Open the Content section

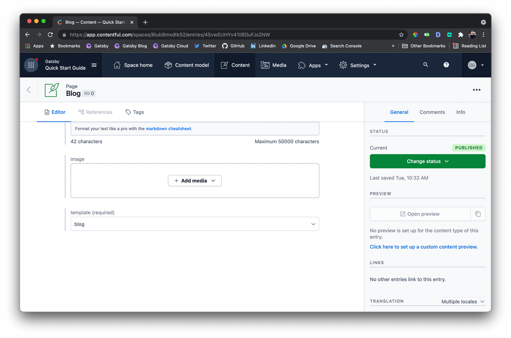[x=235, y=65]
